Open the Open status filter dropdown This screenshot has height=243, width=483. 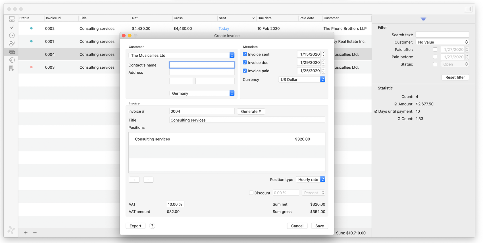[x=455, y=64]
